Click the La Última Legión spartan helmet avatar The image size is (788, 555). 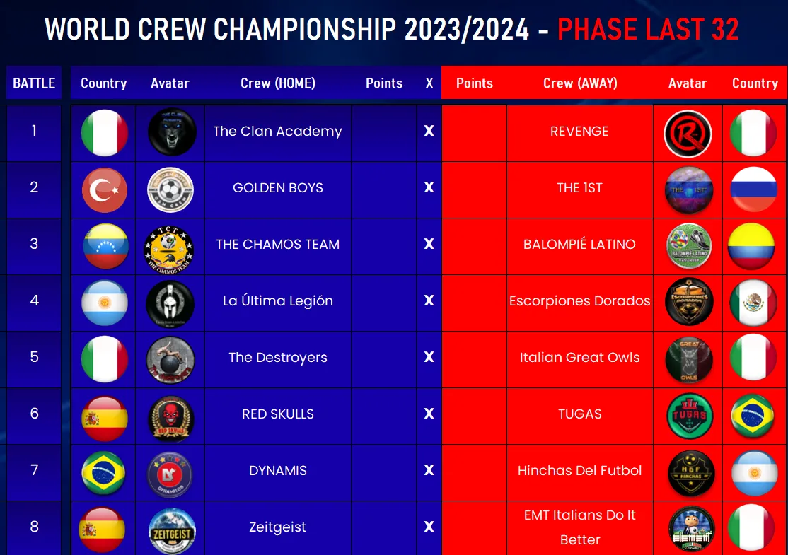170,304
